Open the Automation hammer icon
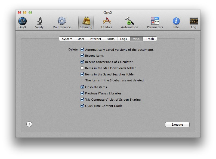The width and height of the screenshot is (216, 159). (x=129, y=23)
